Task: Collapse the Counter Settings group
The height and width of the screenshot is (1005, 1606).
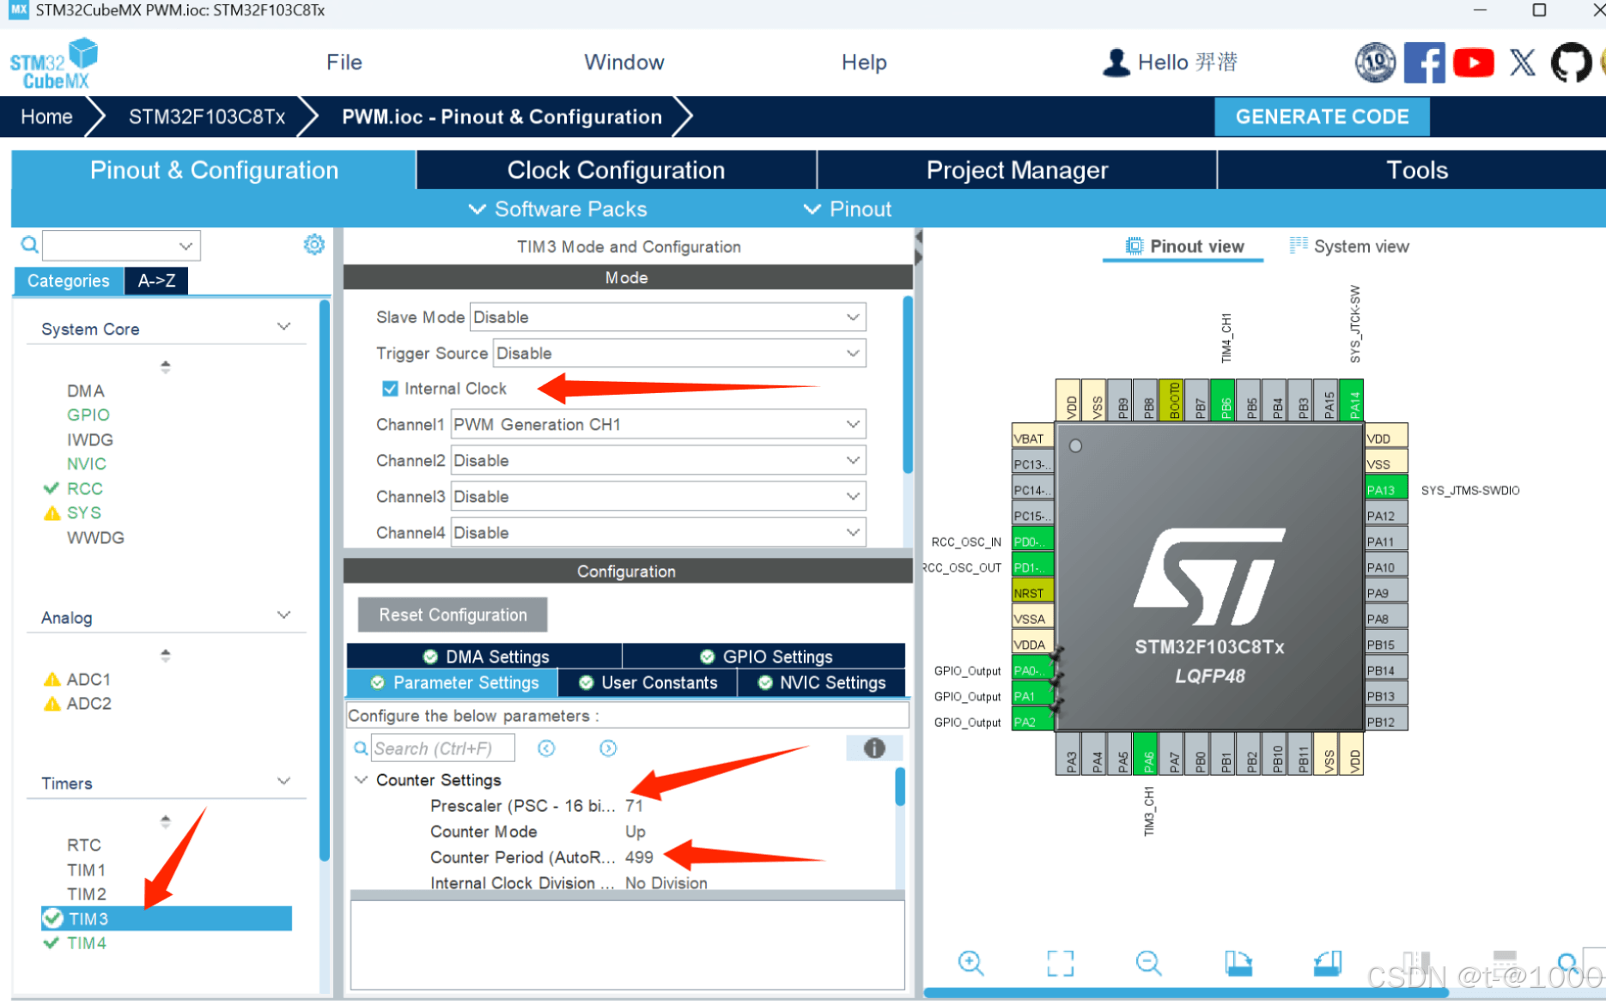Action: (x=362, y=779)
